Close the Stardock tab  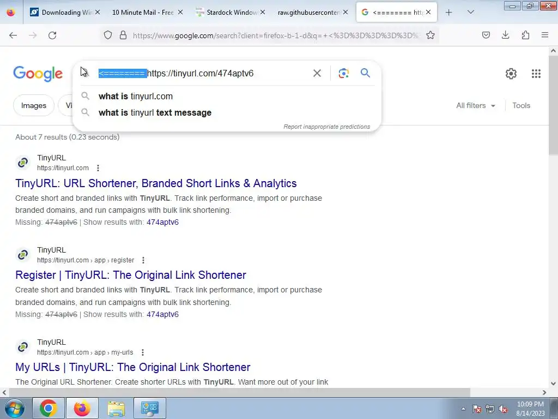[x=263, y=12]
